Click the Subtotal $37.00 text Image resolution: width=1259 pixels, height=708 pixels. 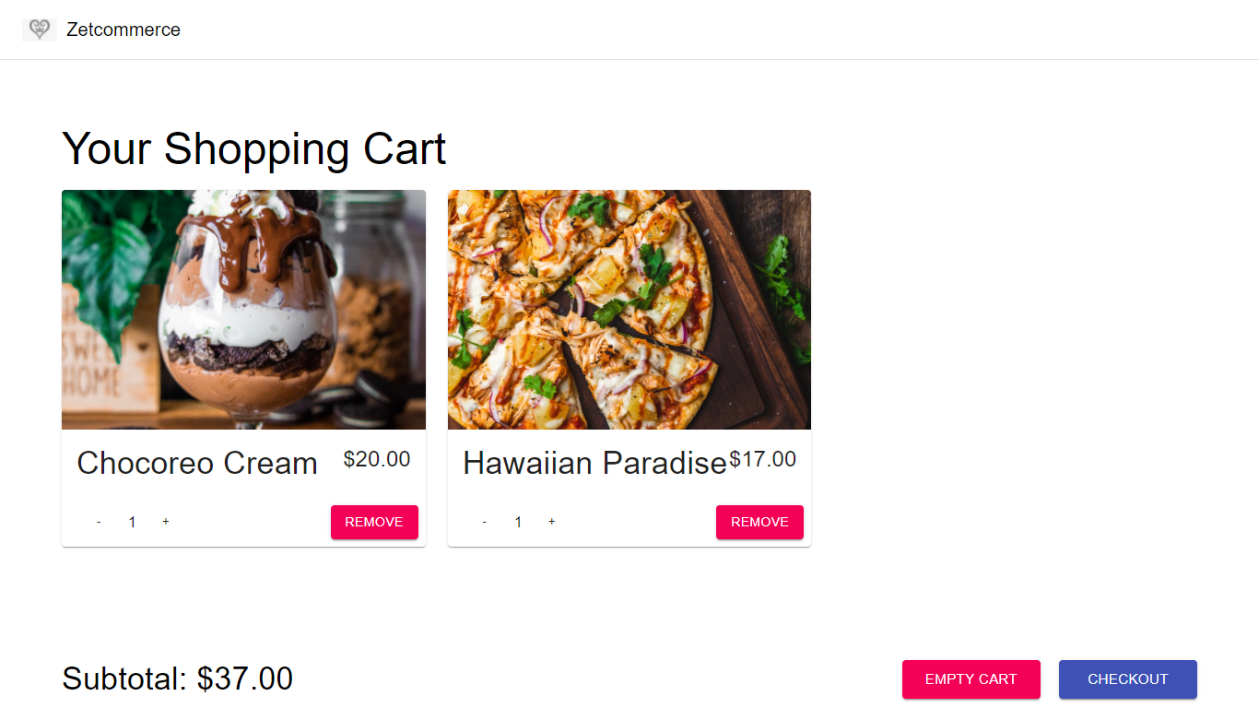pyautogui.click(x=177, y=679)
